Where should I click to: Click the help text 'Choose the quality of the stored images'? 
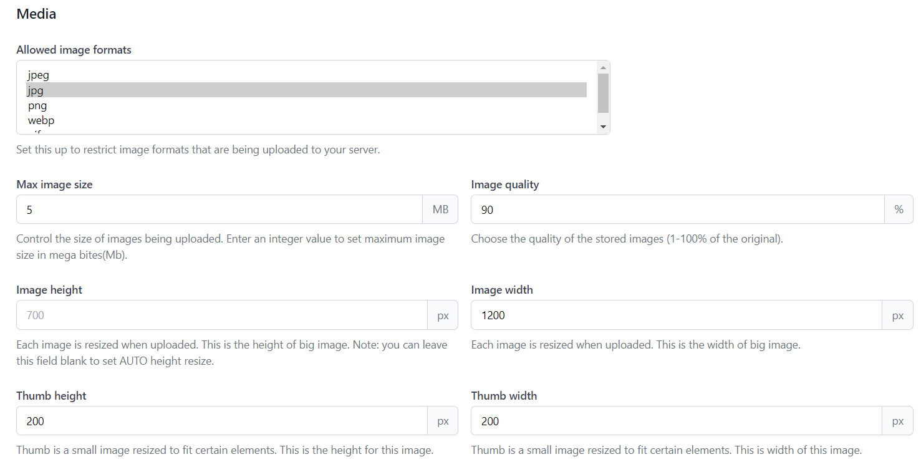pos(627,239)
